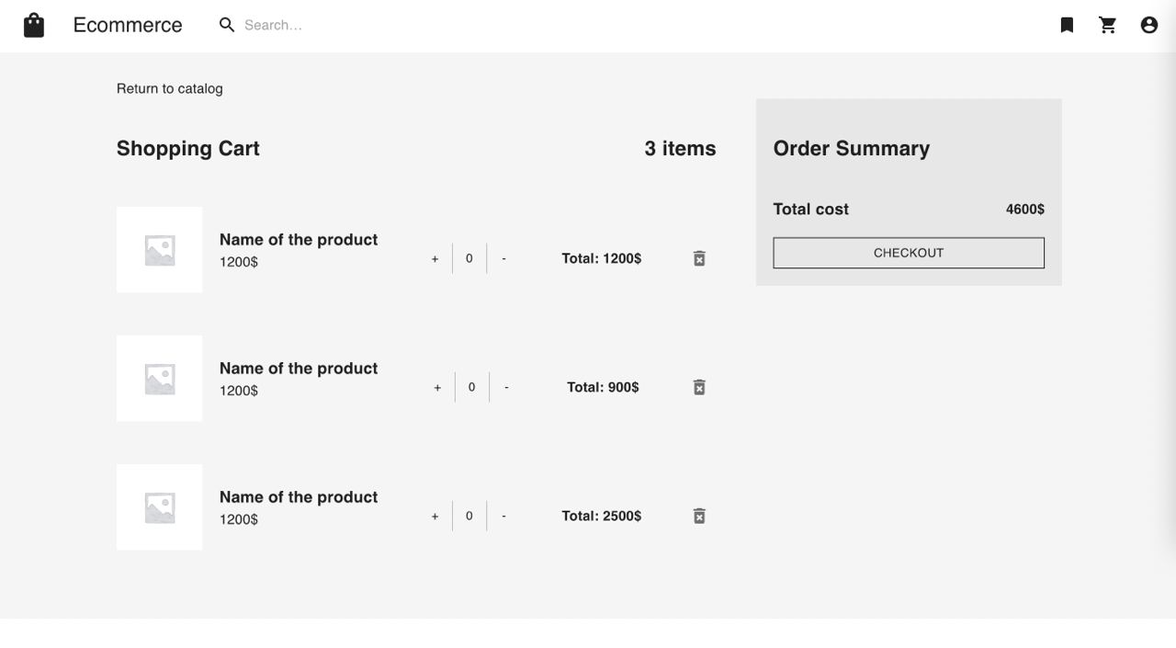This screenshot has width=1176, height=648.
Task: Open the bookmarks icon in header
Action: (1067, 25)
